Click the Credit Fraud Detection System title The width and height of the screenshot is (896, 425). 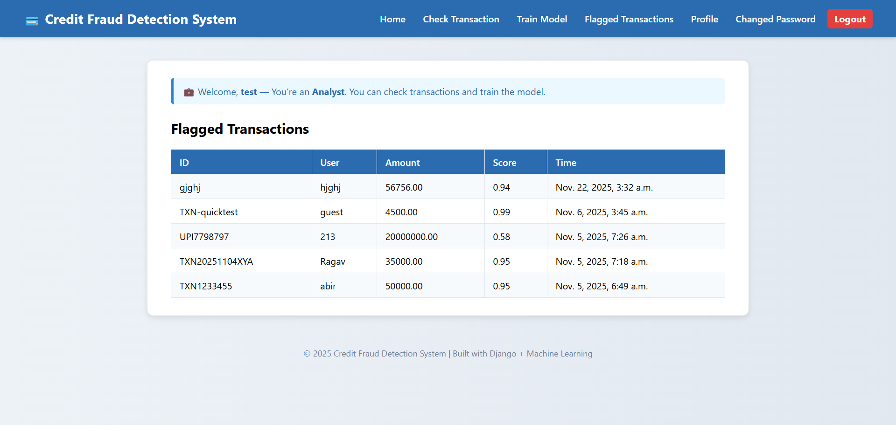pos(140,20)
